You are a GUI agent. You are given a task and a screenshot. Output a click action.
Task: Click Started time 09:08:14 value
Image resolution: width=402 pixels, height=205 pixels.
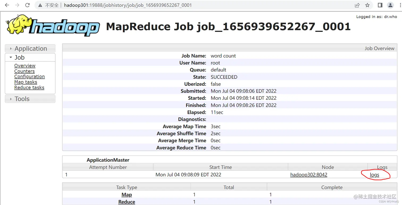244,98
